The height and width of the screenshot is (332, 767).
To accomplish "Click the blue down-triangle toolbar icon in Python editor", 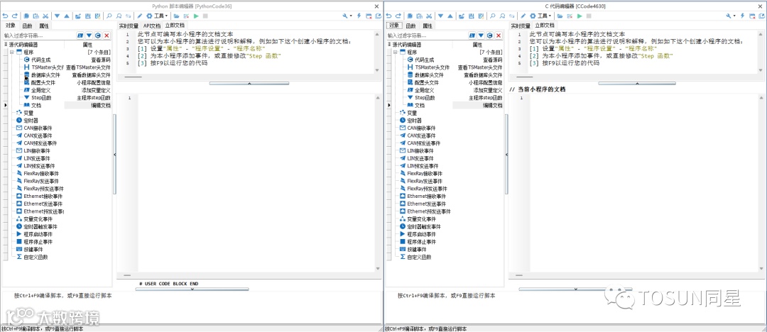I will coord(58,16).
